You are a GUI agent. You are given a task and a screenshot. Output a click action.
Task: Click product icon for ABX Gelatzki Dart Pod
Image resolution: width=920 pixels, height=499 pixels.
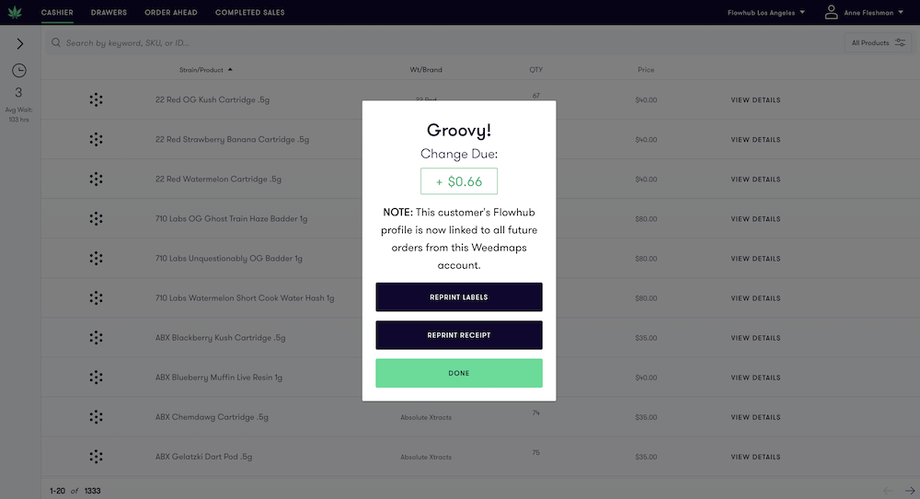[x=97, y=457]
